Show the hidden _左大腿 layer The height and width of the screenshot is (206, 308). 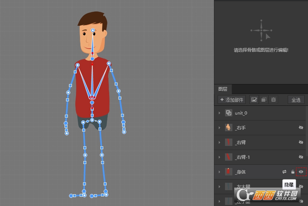pos(301,186)
